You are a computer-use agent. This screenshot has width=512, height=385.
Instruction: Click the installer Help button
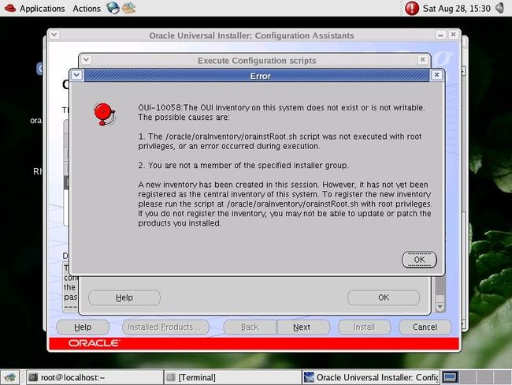tap(83, 327)
